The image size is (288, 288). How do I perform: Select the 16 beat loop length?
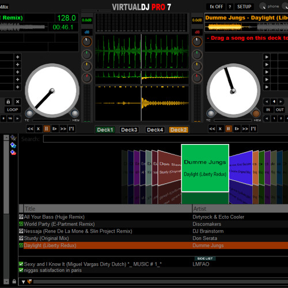(x=10, y=119)
